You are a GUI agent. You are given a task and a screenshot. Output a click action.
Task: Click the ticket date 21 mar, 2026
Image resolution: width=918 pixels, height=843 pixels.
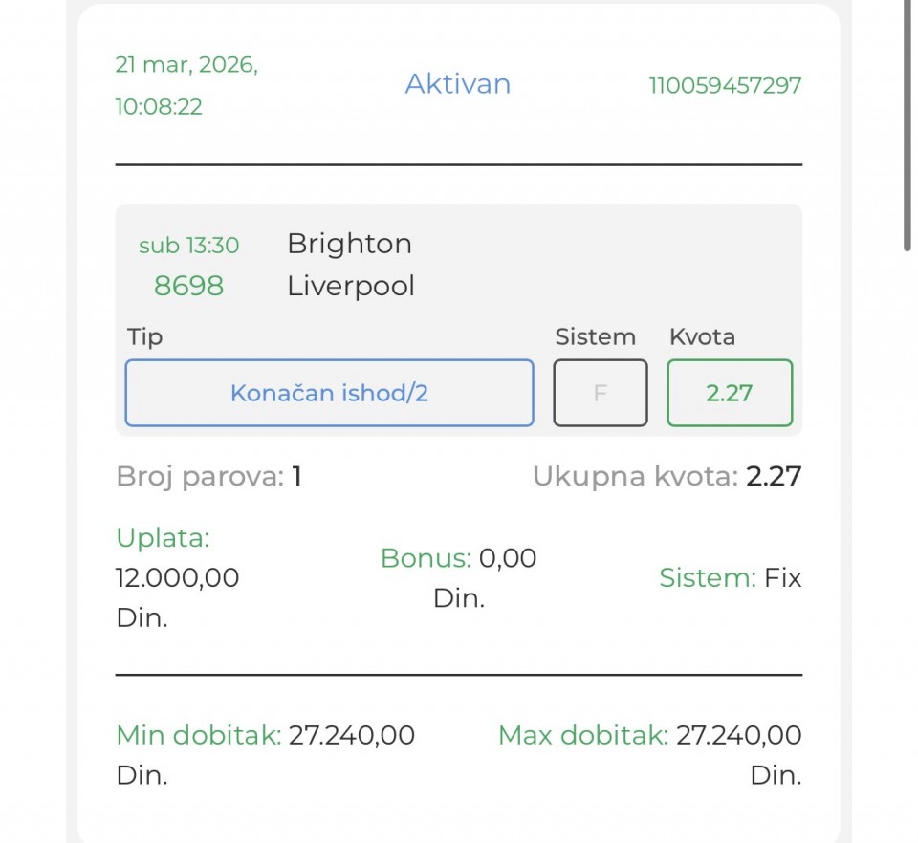186,65
